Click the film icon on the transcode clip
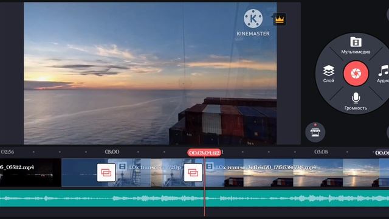This screenshot has width=389, height=219. point(122,166)
